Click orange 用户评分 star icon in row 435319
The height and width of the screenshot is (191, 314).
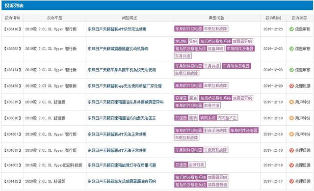click(291, 102)
